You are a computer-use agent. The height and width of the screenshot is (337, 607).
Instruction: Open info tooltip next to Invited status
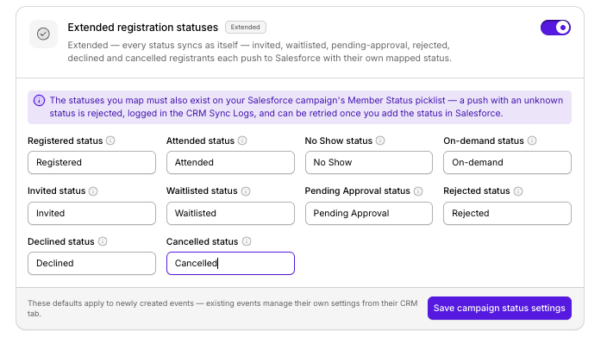(93, 191)
